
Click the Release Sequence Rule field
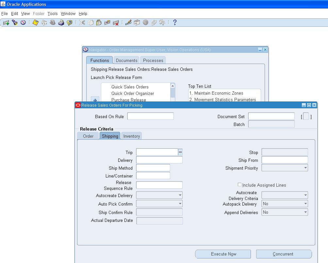click(x=159, y=185)
